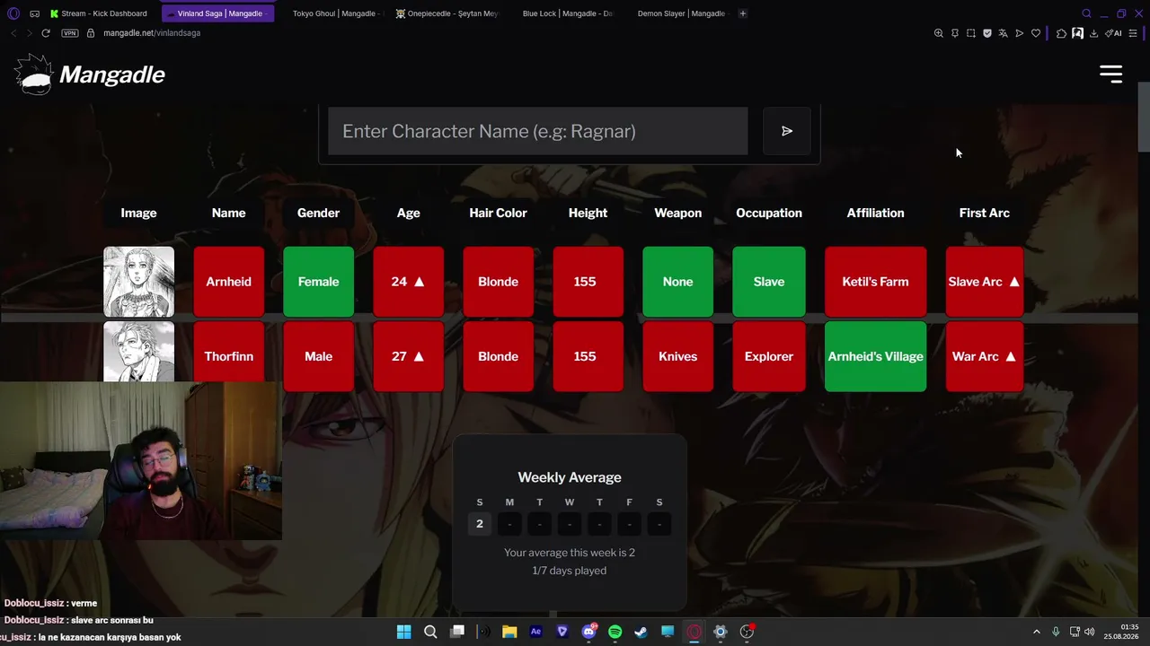This screenshot has height=646, width=1150.
Task: Show hidden system tray icons chevron
Action: 1036,632
